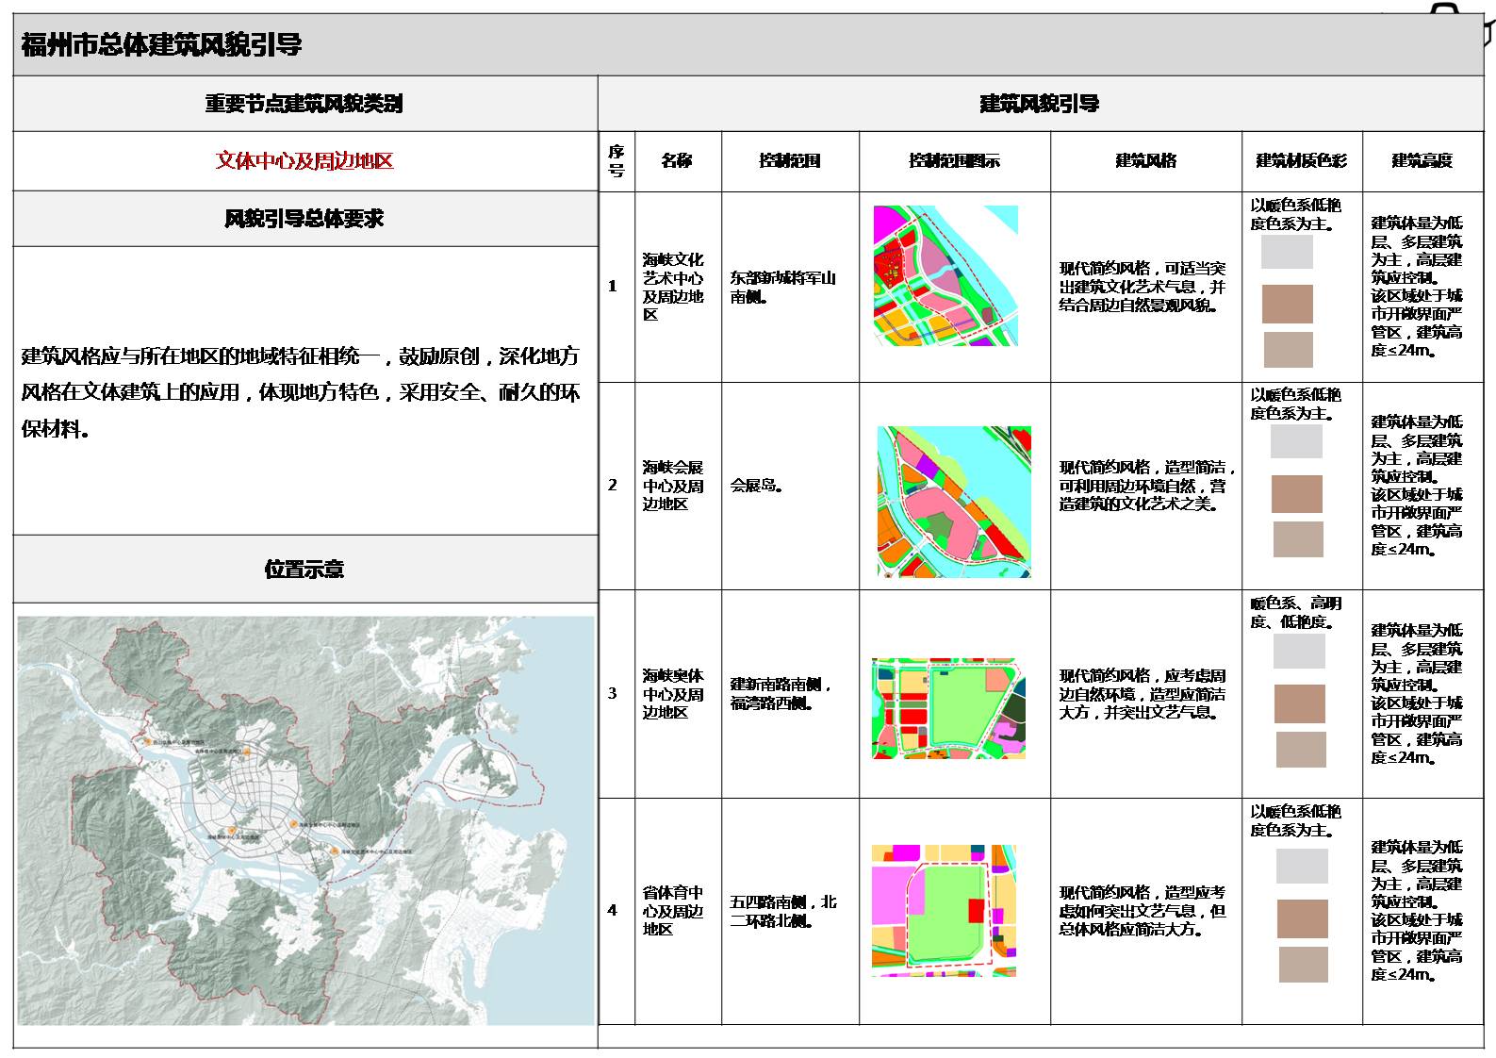Click the westernmost orange marker on the location map
Image resolution: width=1496 pixels, height=1058 pixels.
click(146, 742)
